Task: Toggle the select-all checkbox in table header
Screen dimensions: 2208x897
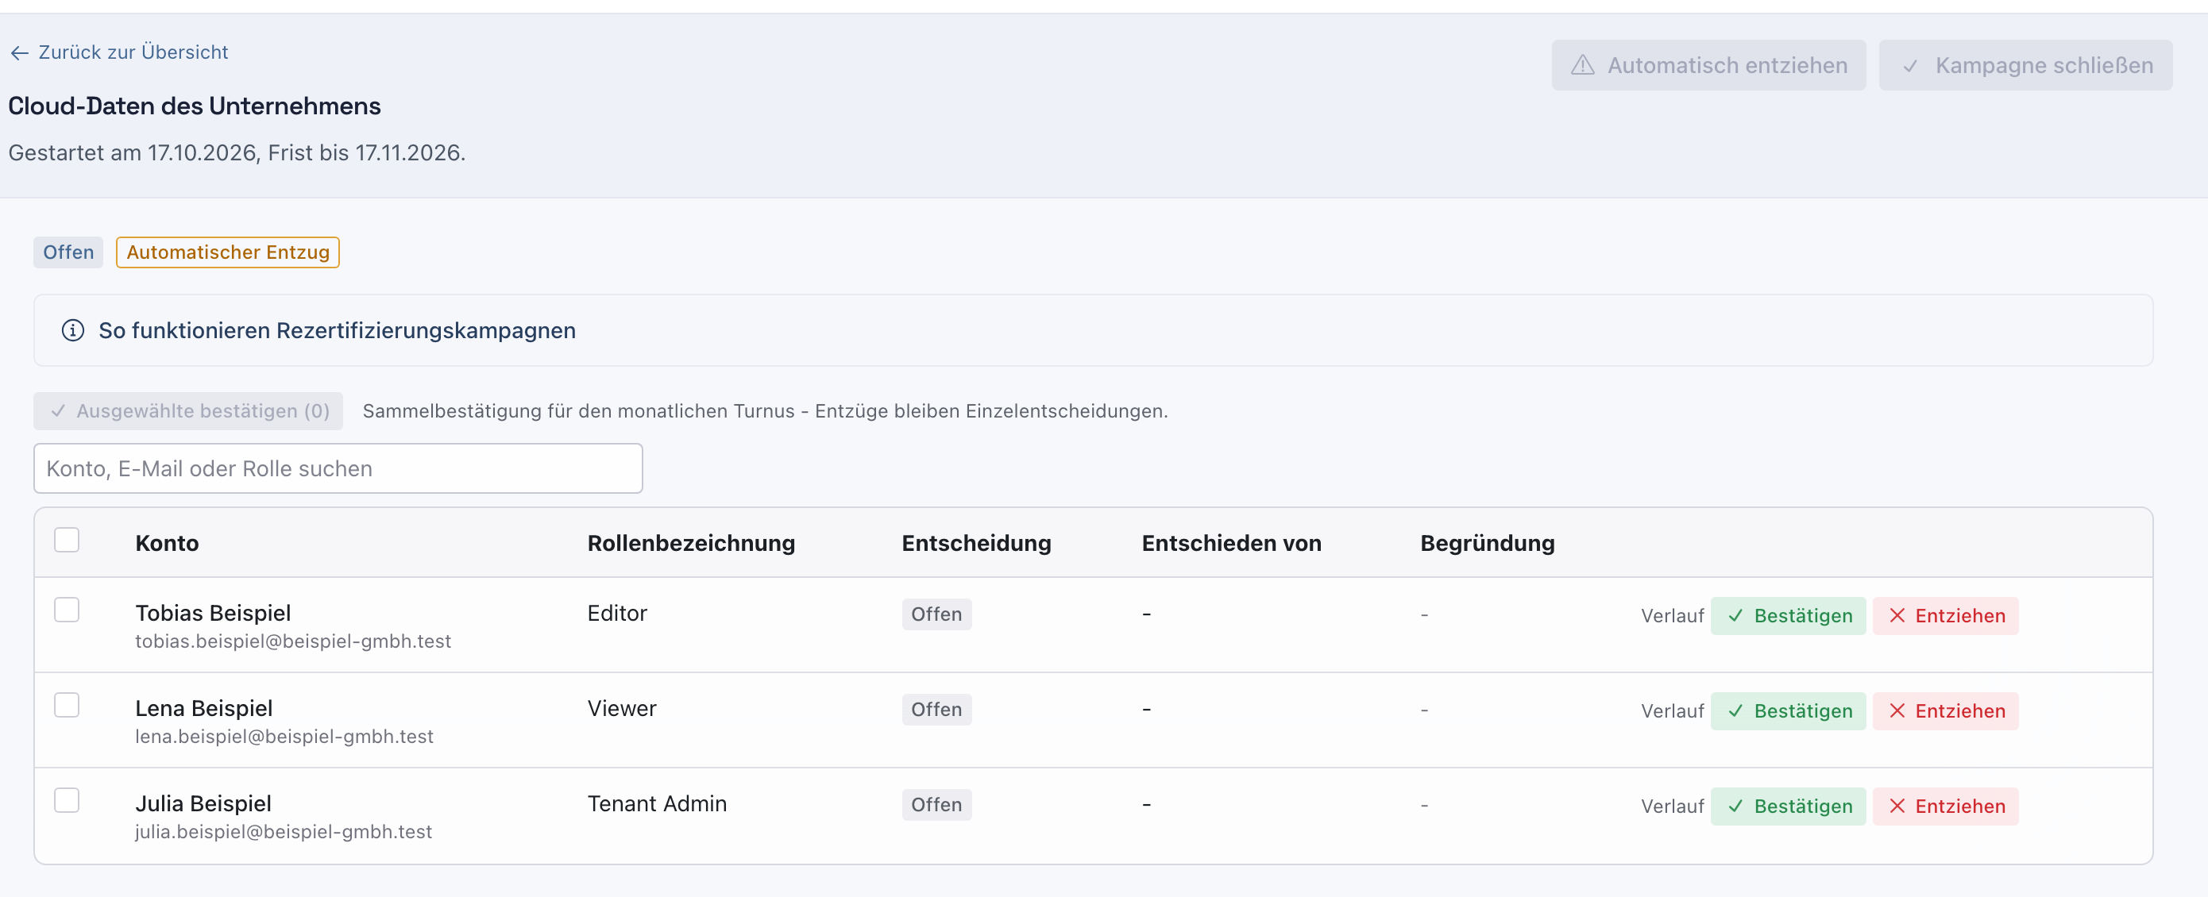Action: pyautogui.click(x=67, y=540)
